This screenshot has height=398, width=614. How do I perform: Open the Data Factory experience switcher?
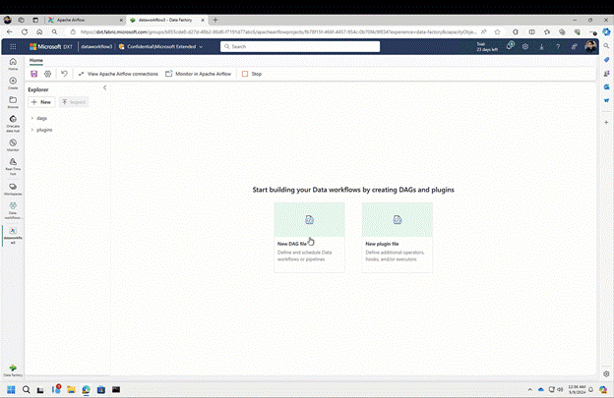pyautogui.click(x=13, y=370)
